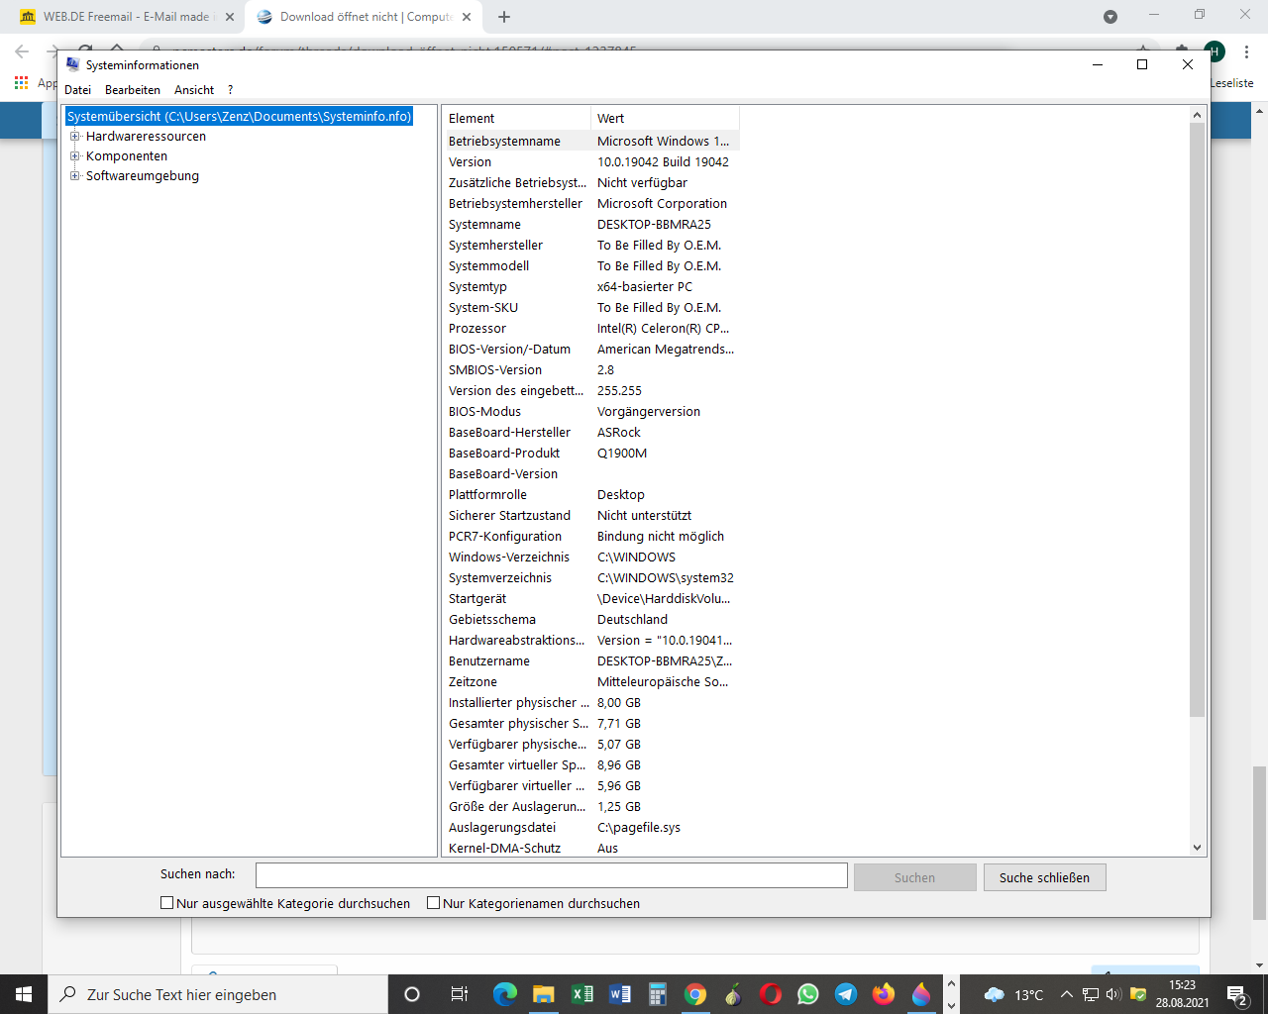Click the Wert column header
Screen dimensions: 1268x1014
point(665,118)
